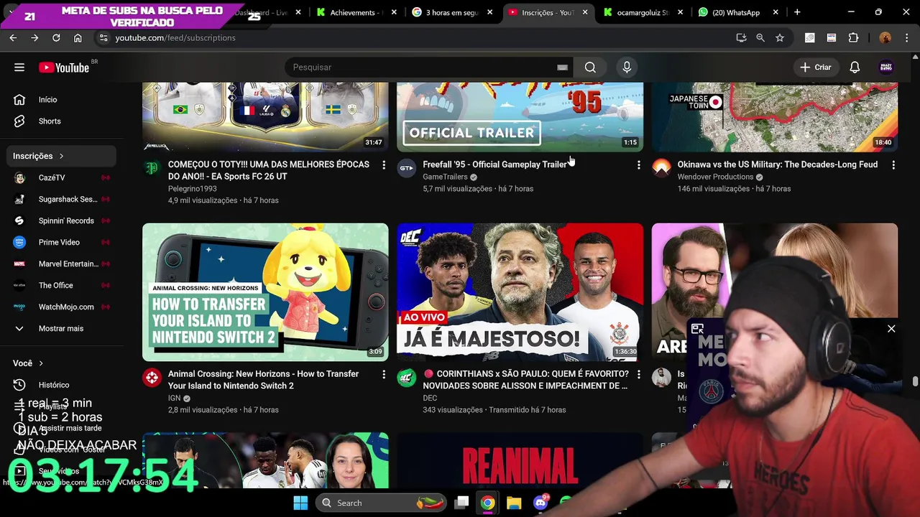Open the Okinawa vs the US Military title

pyautogui.click(x=777, y=164)
